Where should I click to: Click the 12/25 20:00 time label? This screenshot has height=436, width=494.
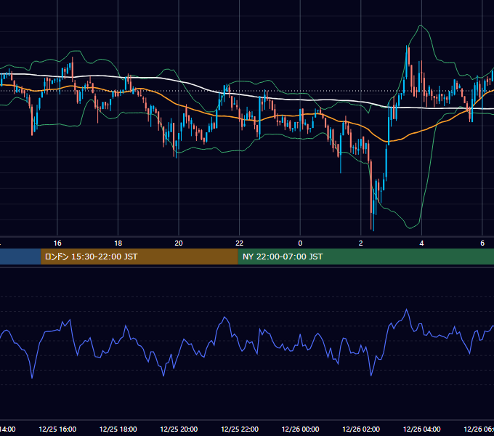pos(179,429)
